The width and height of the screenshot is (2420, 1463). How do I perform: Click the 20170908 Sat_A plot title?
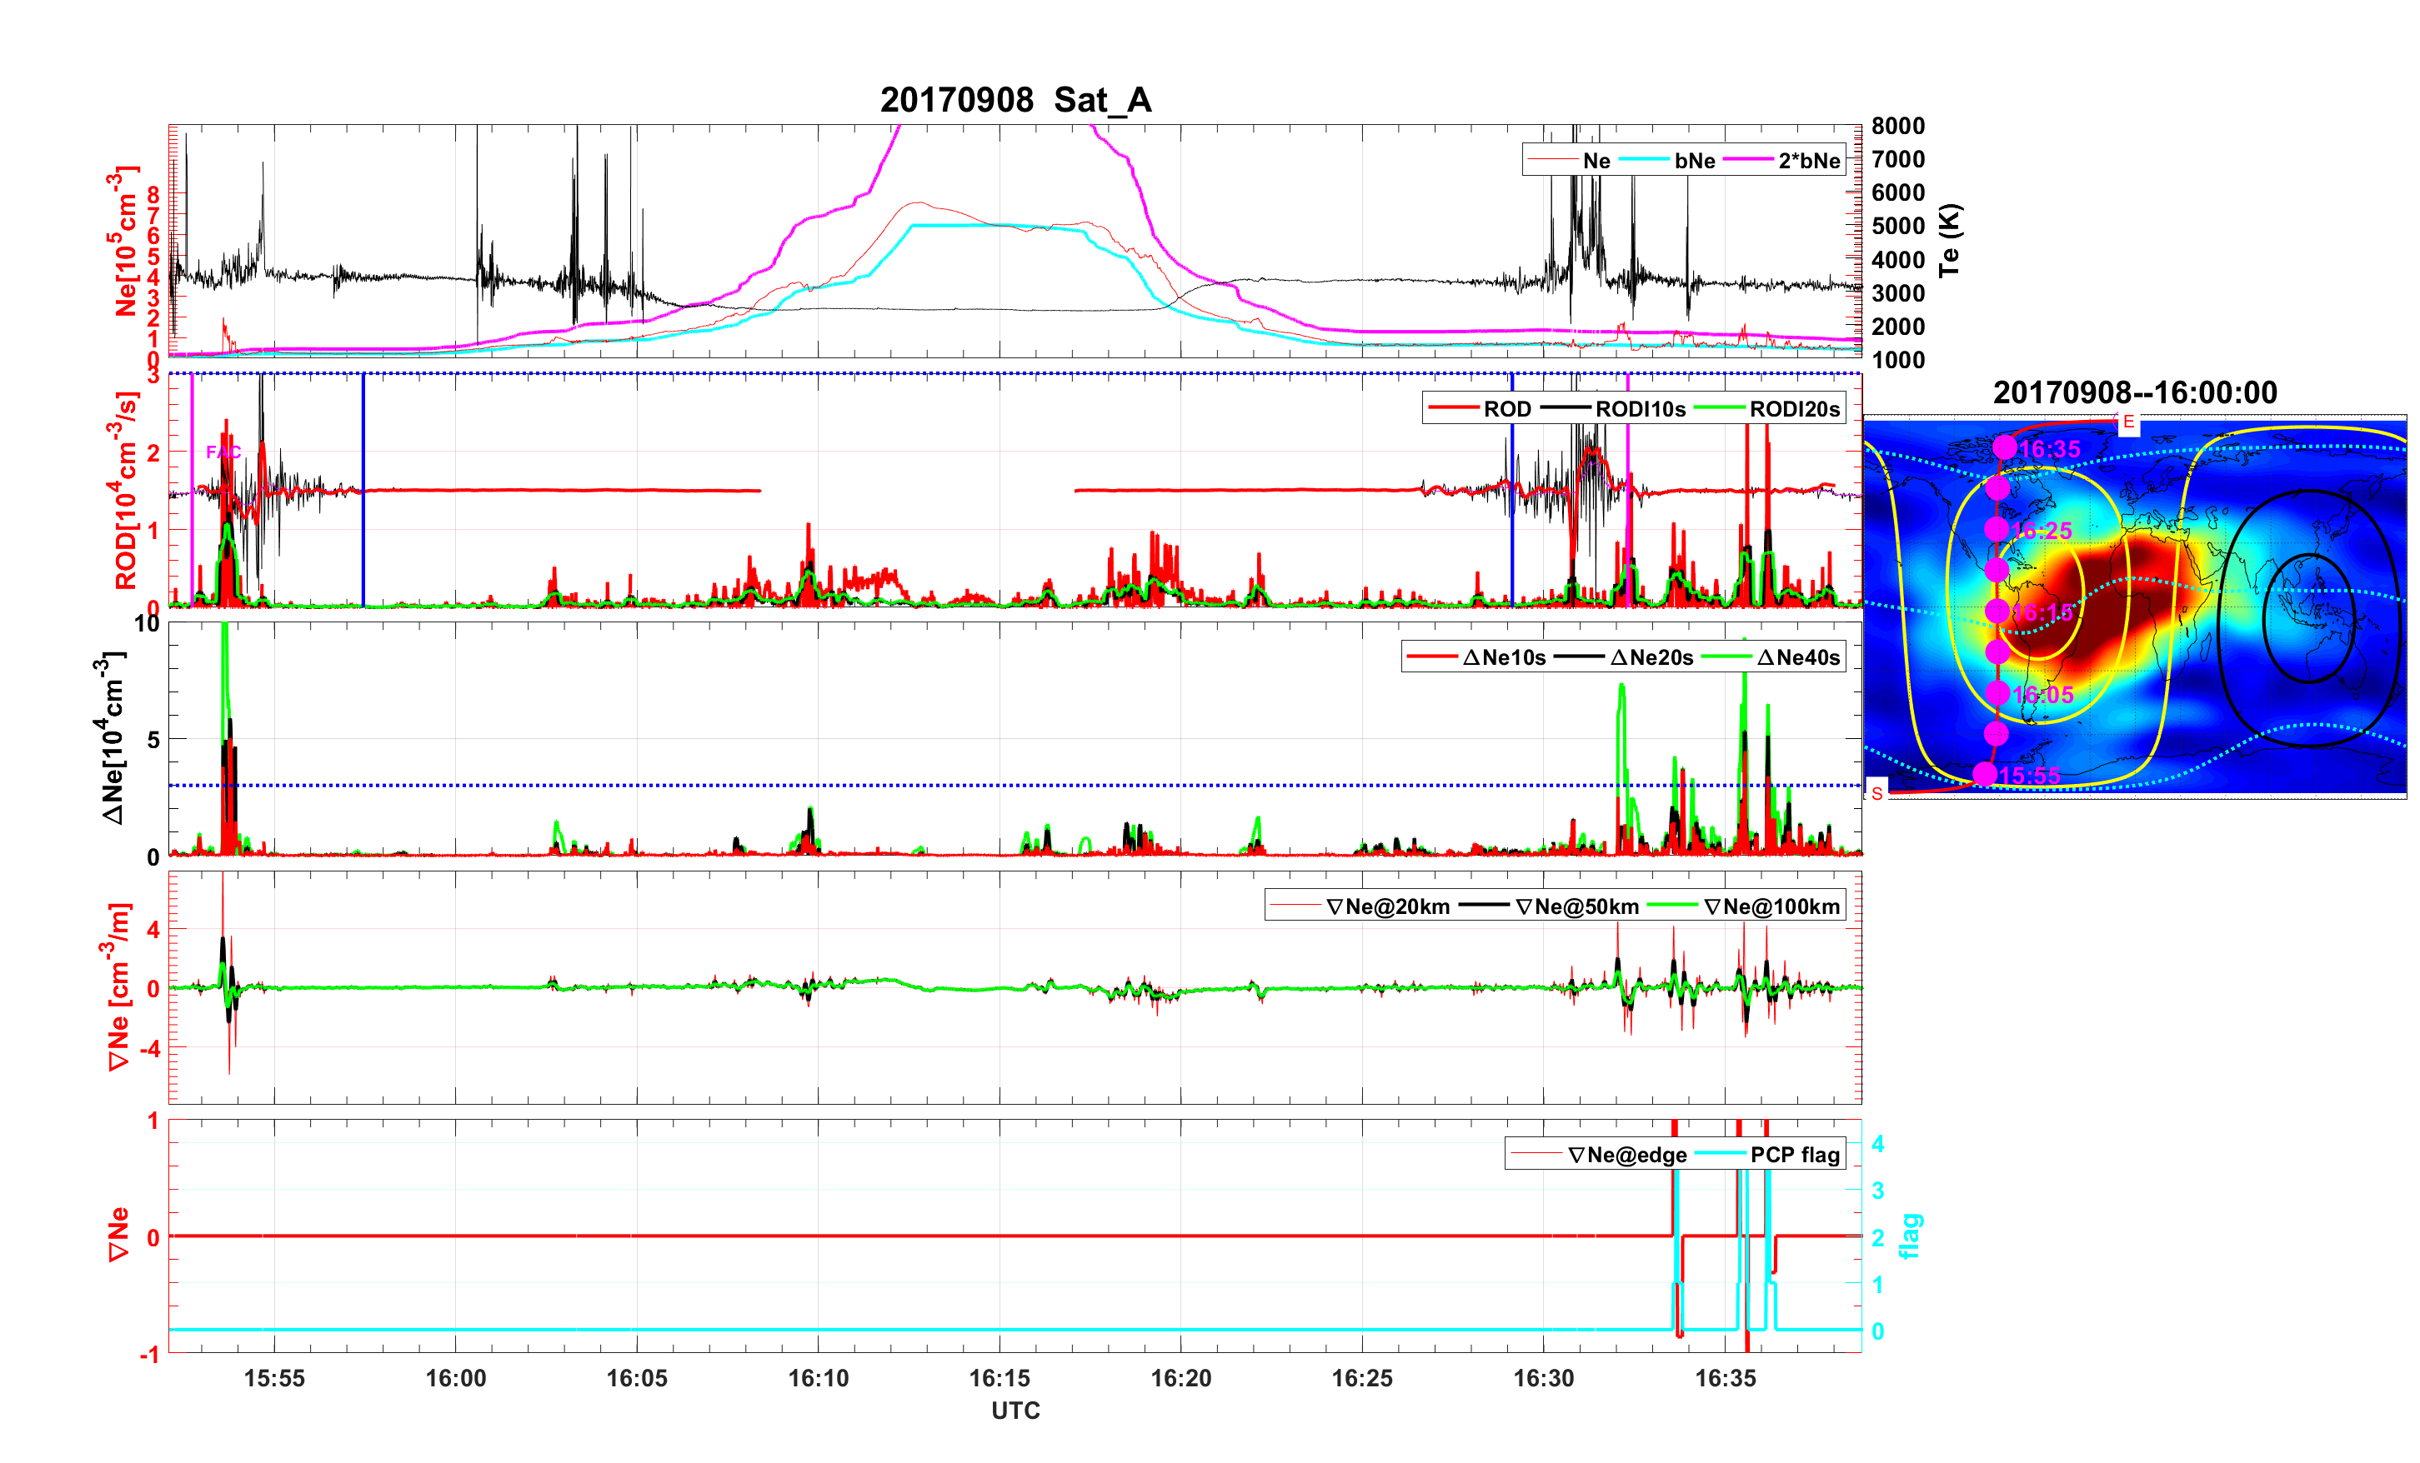pos(1015,100)
